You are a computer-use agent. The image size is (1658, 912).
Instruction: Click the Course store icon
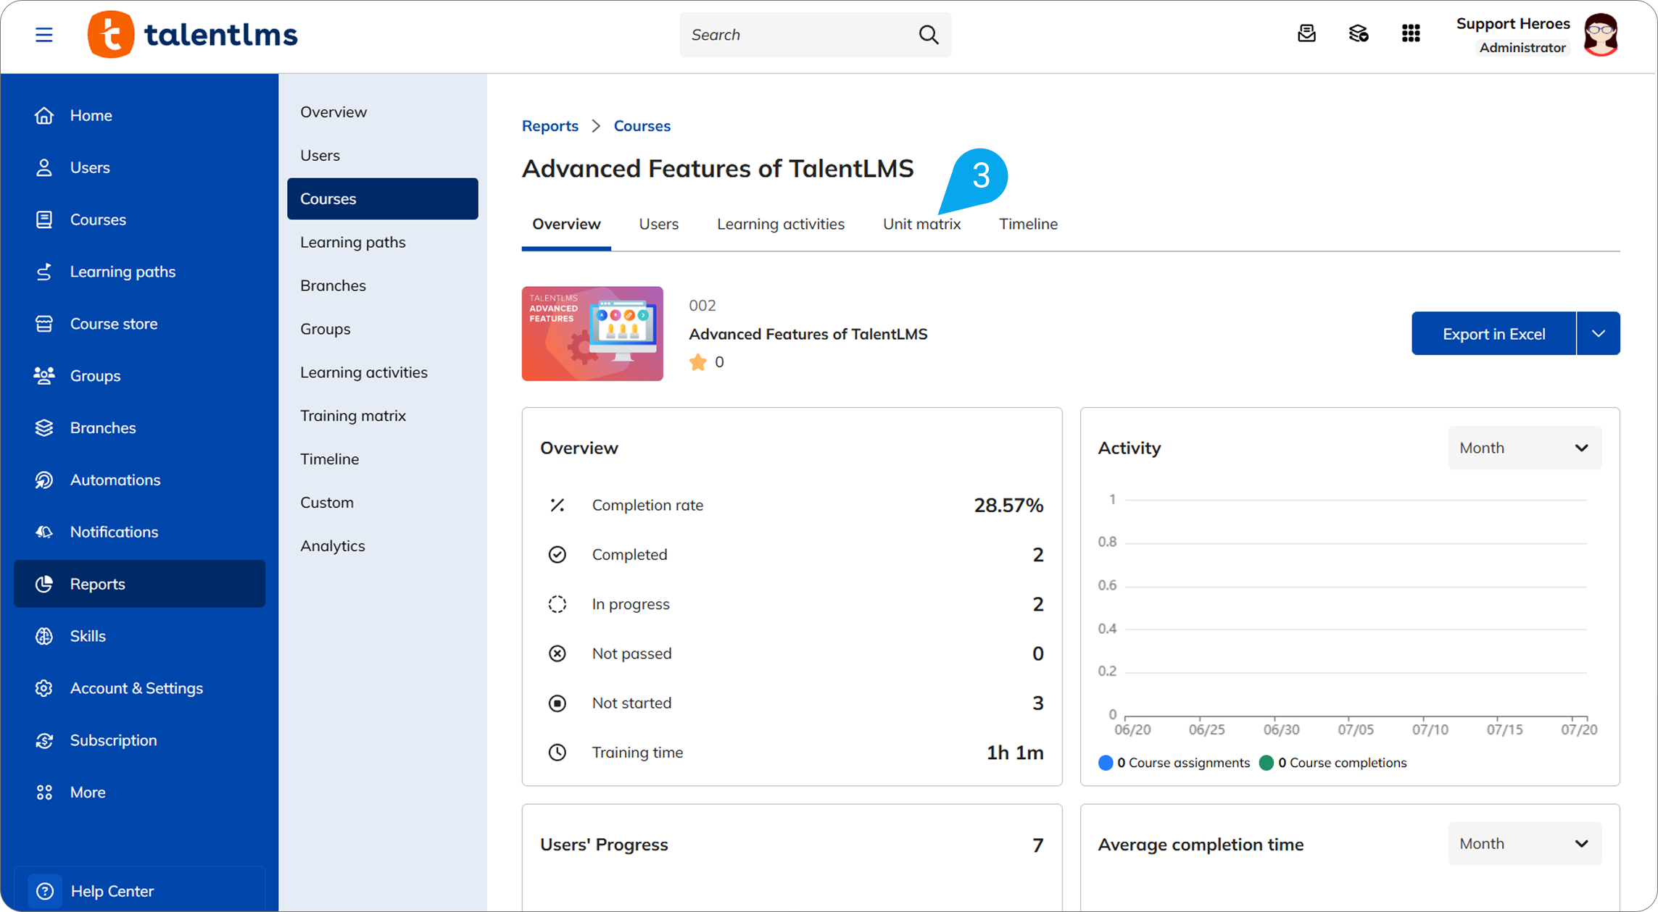point(44,324)
